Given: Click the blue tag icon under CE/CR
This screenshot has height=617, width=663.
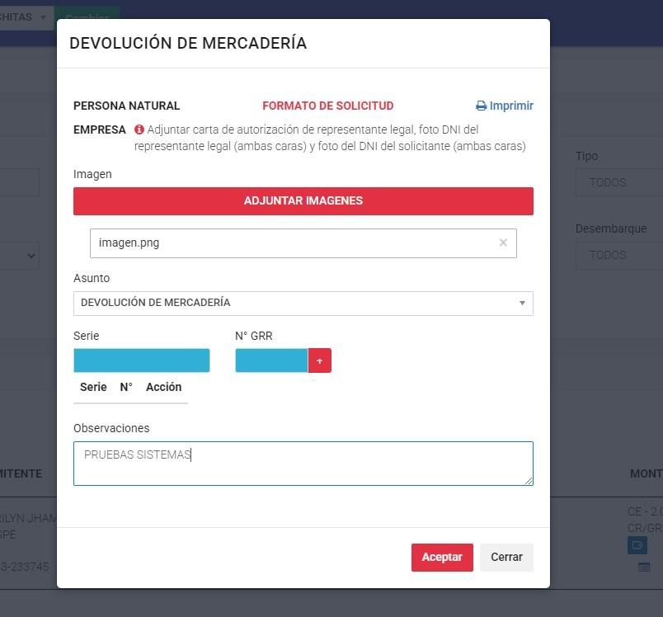Looking at the screenshot, I should (637, 545).
